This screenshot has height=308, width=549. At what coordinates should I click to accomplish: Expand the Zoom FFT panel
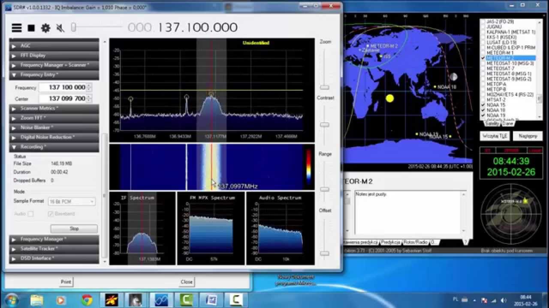click(x=54, y=118)
